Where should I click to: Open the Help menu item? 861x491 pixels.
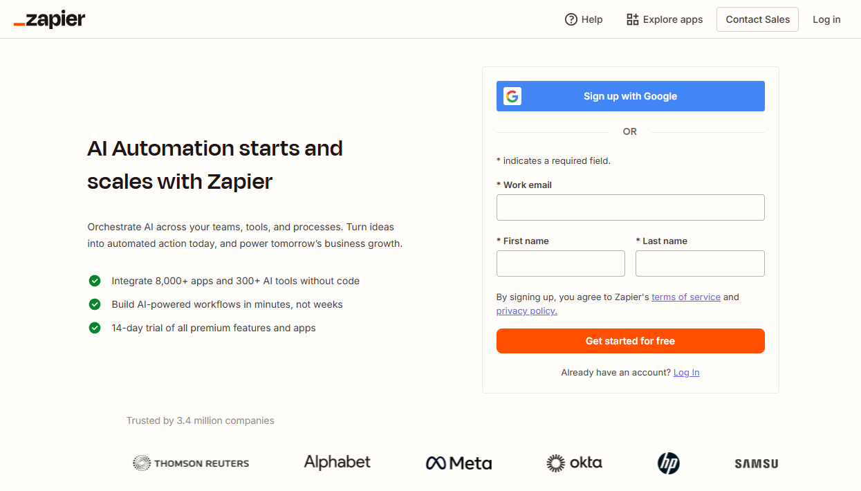click(591, 19)
